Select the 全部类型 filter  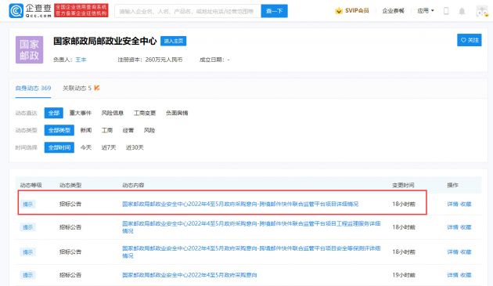59,130
